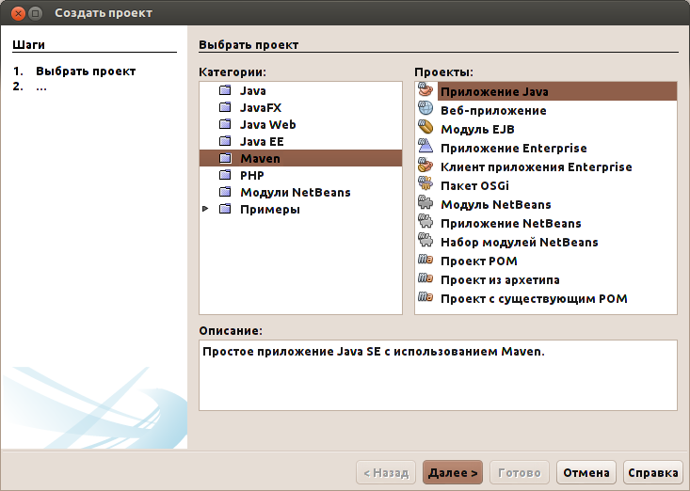The width and height of the screenshot is (690, 491).
Task: Choose the Проект POM project type
Action: click(479, 261)
